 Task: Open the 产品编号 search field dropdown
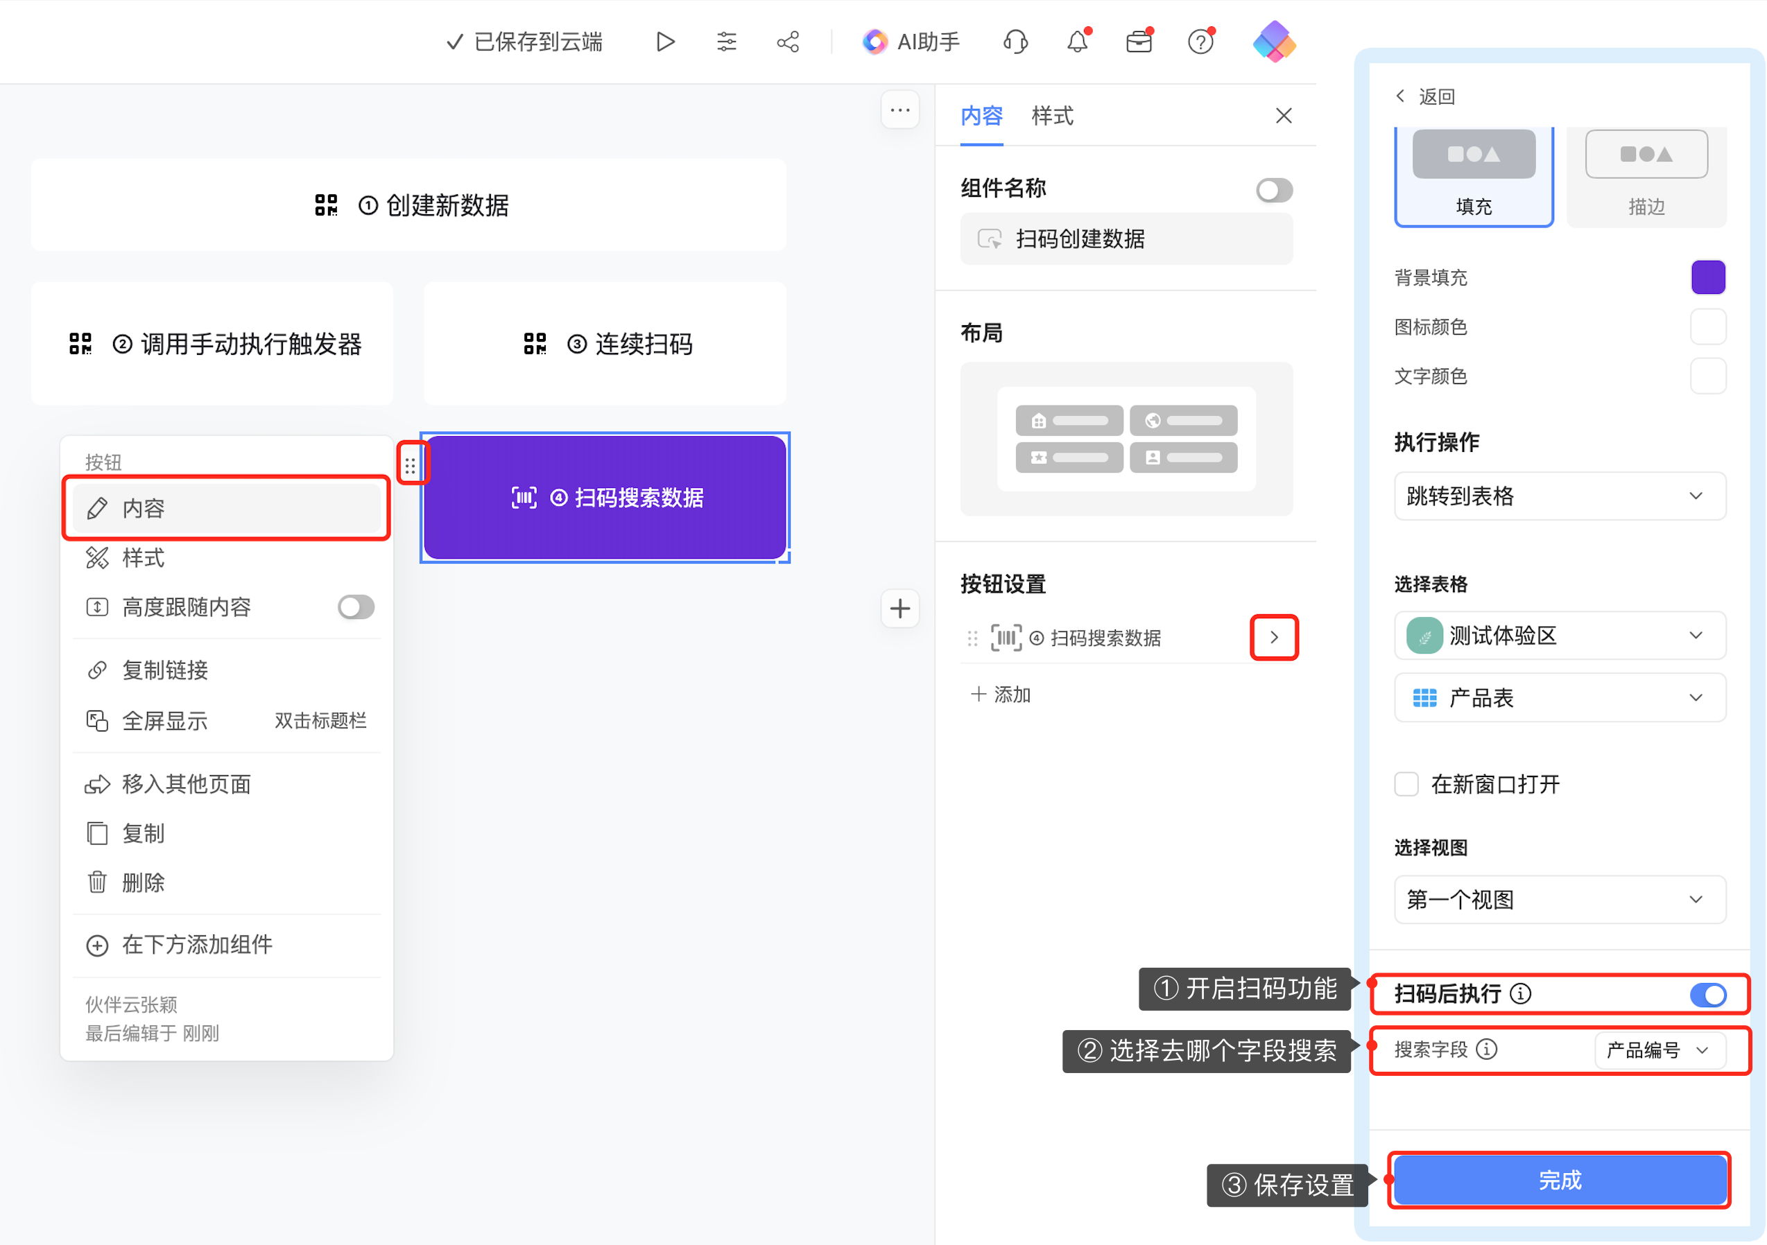coord(1660,1050)
